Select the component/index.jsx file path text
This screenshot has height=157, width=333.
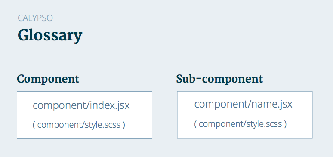(x=81, y=105)
